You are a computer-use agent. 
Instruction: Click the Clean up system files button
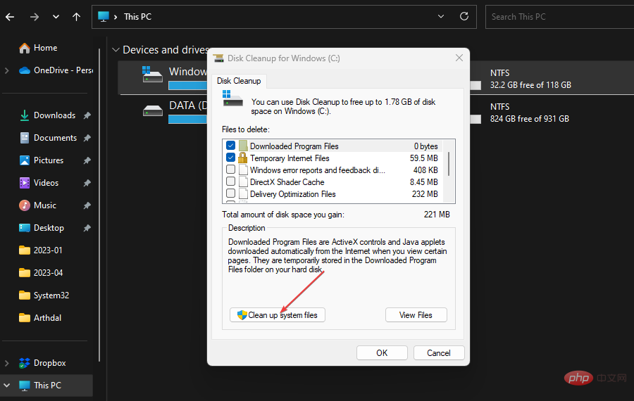278,315
